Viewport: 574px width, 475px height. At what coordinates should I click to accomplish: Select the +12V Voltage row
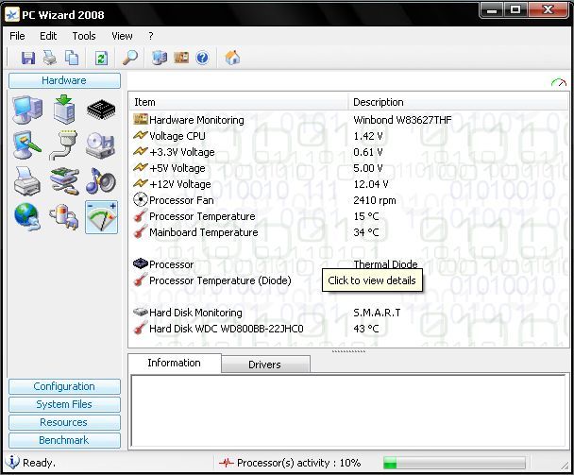coord(348,184)
